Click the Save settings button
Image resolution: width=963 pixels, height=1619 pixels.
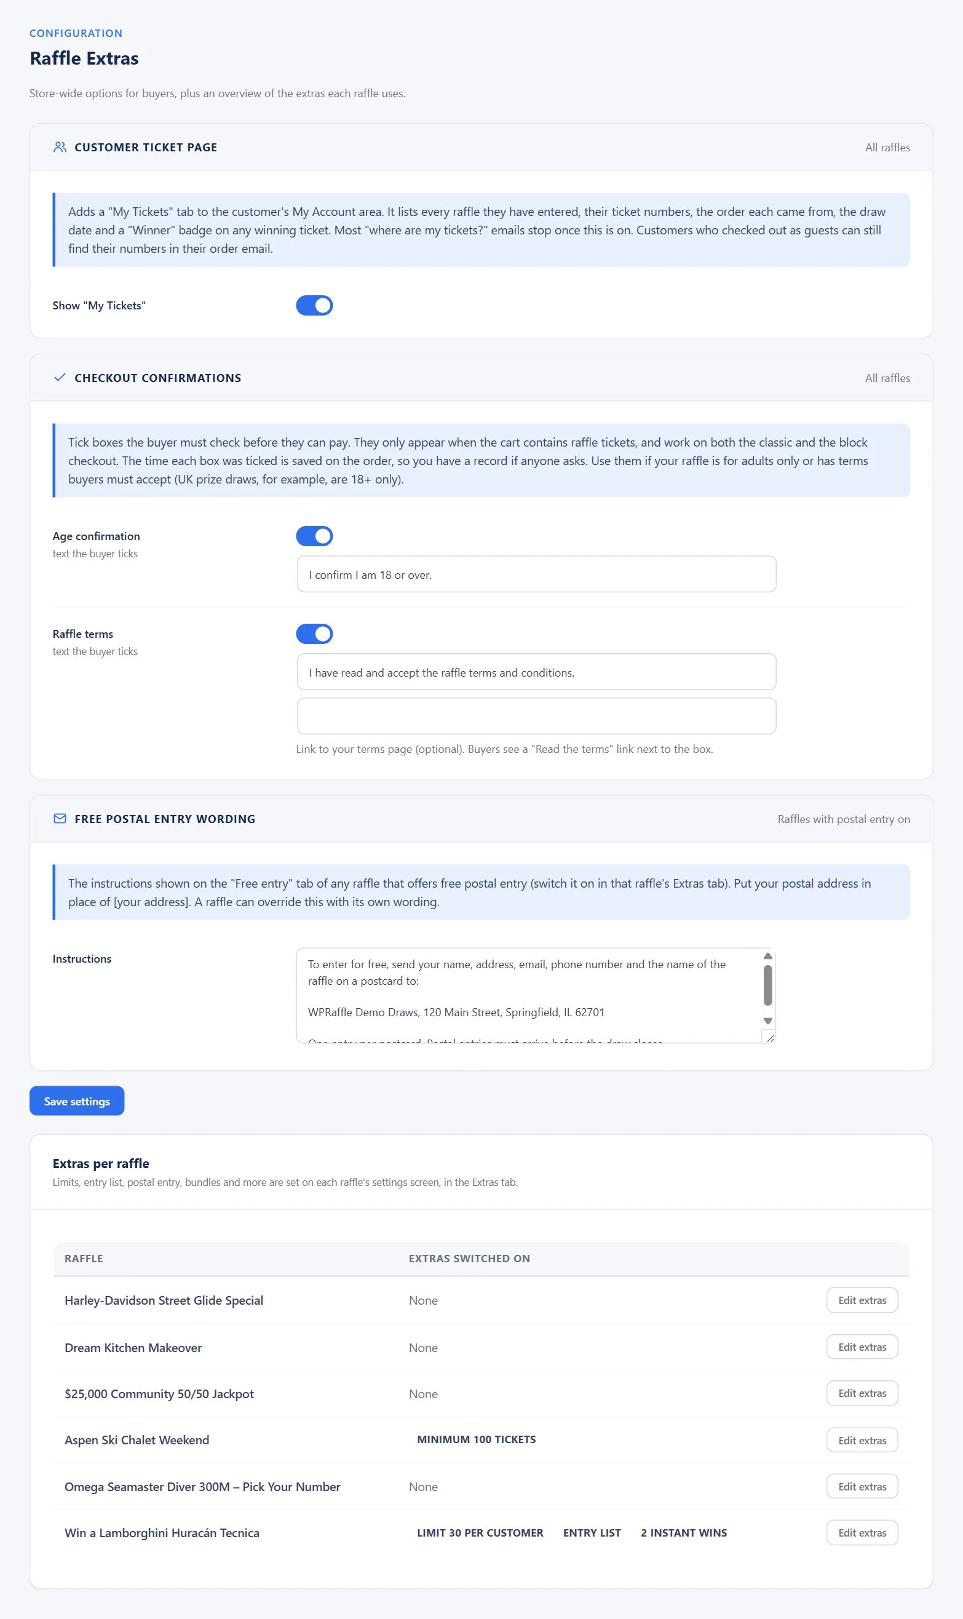tap(77, 1101)
